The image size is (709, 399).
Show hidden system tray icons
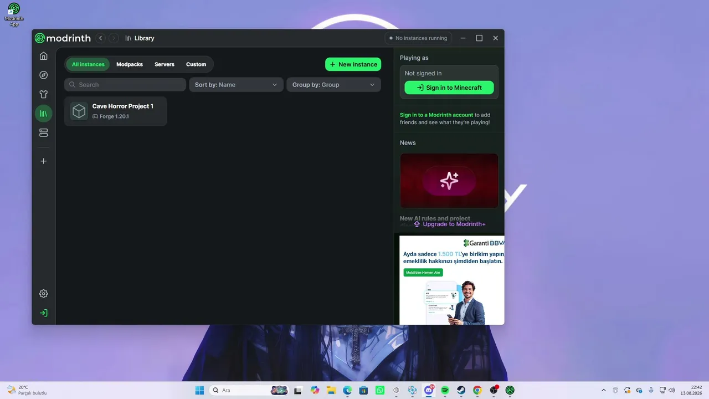pyautogui.click(x=604, y=390)
